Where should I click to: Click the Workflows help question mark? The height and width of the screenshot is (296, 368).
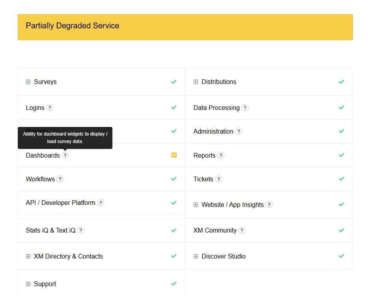point(60,179)
